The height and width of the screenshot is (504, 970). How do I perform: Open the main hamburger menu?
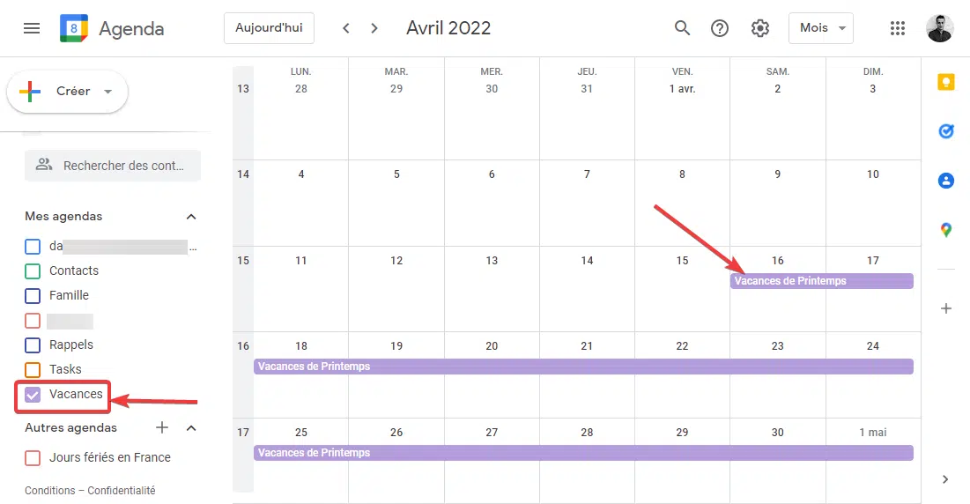[32, 28]
